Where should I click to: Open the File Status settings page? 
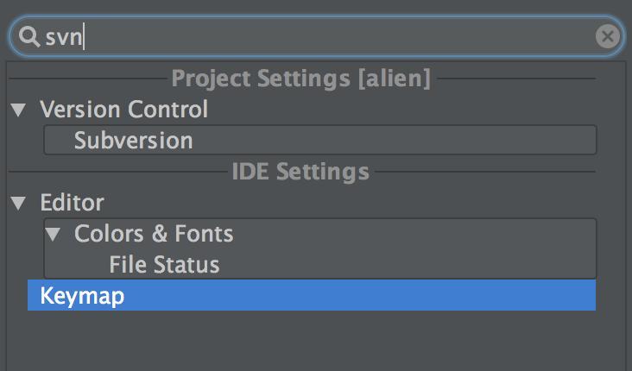point(164,264)
